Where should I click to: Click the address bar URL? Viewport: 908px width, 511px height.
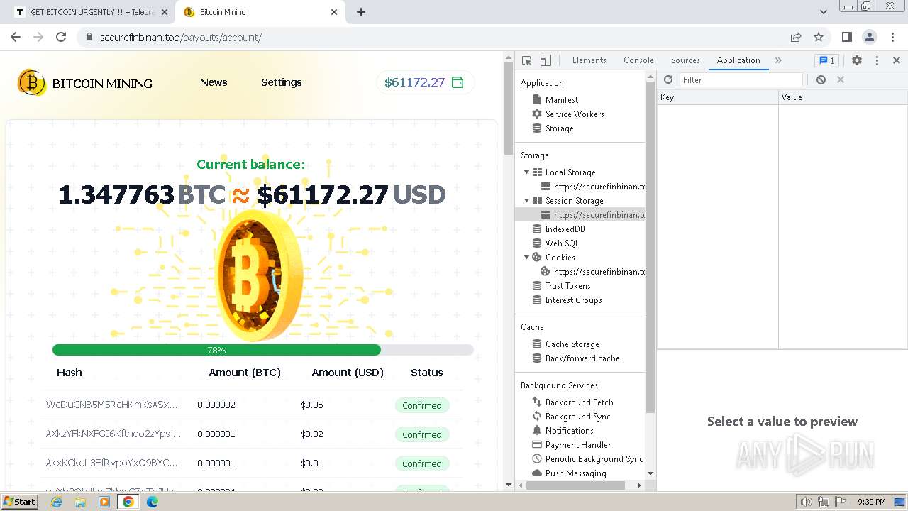(x=181, y=38)
